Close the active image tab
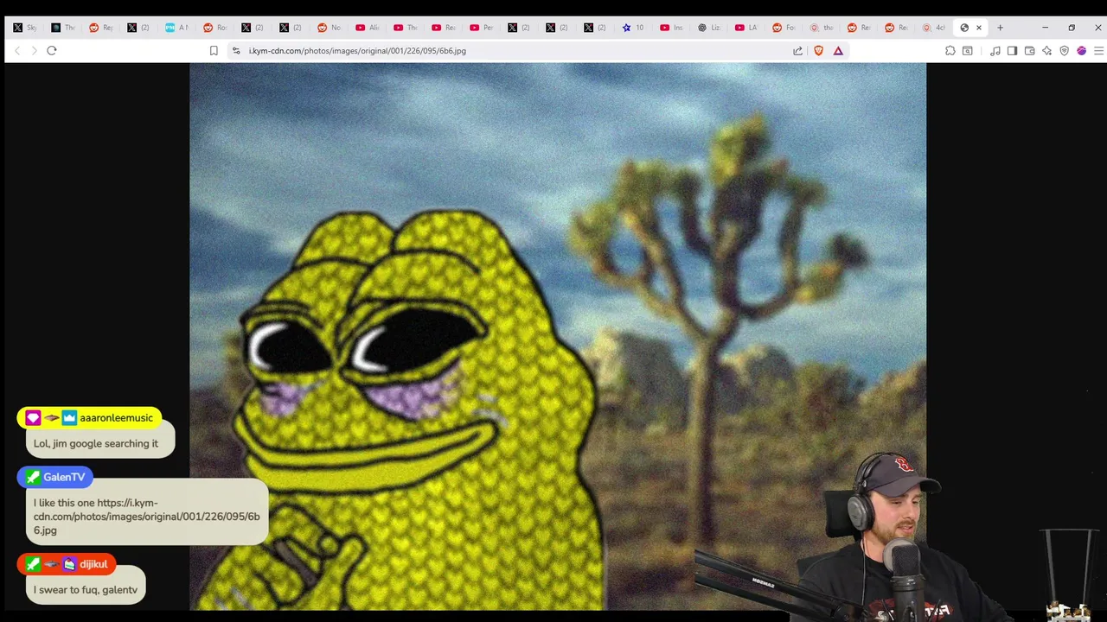The width and height of the screenshot is (1107, 622). [x=979, y=28]
